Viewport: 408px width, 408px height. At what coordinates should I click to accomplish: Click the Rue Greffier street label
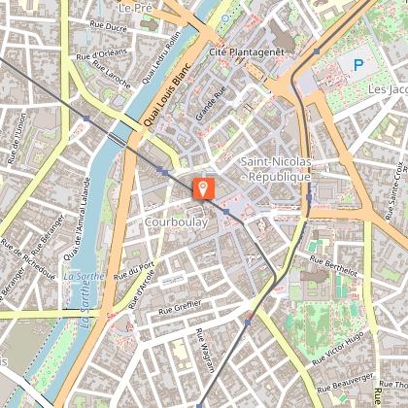pos(180,307)
